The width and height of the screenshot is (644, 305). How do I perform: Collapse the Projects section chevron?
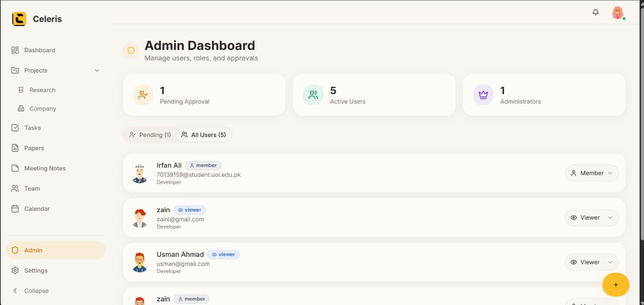97,70
